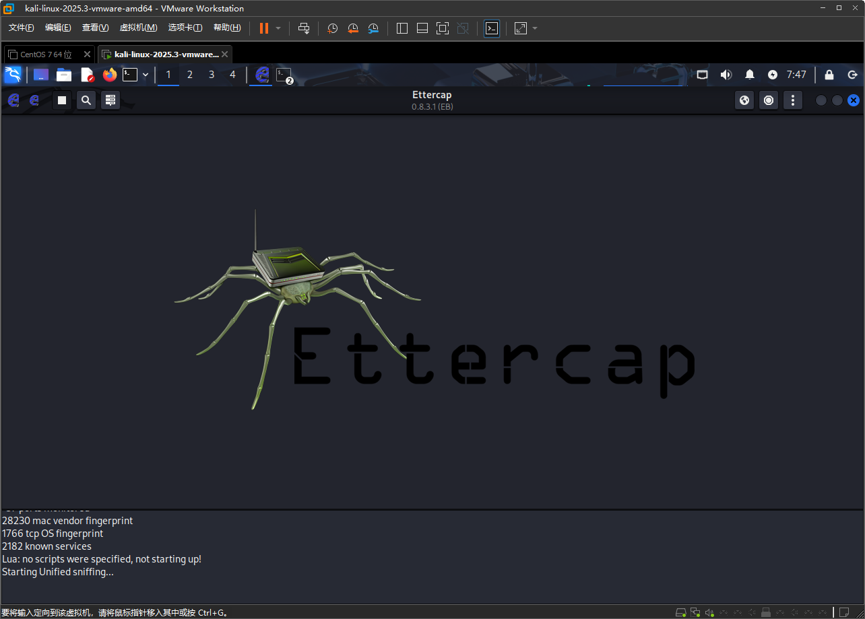Open the Ettercap hosts list icon

110,100
